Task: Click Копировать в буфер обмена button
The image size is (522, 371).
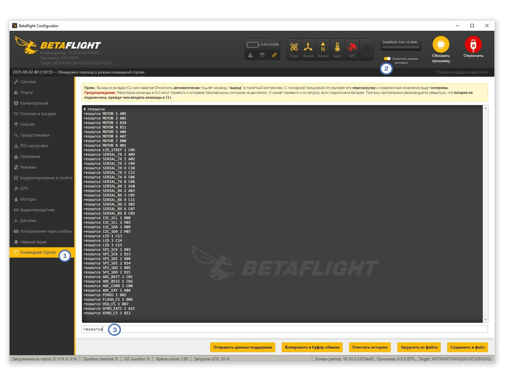Action: [312, 347]
